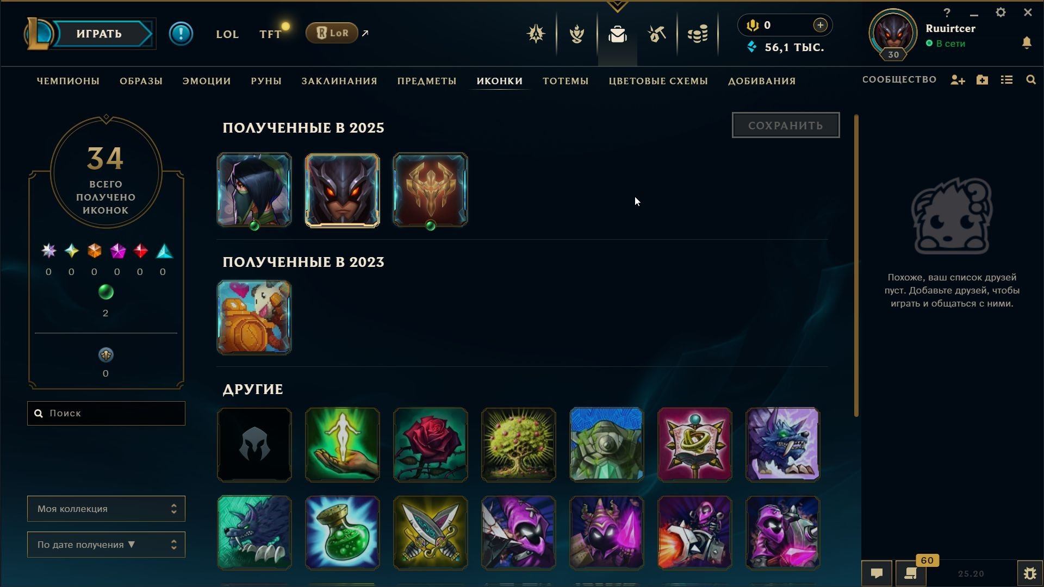
Task: Add RP with the plus button
Action: [820, 25]
